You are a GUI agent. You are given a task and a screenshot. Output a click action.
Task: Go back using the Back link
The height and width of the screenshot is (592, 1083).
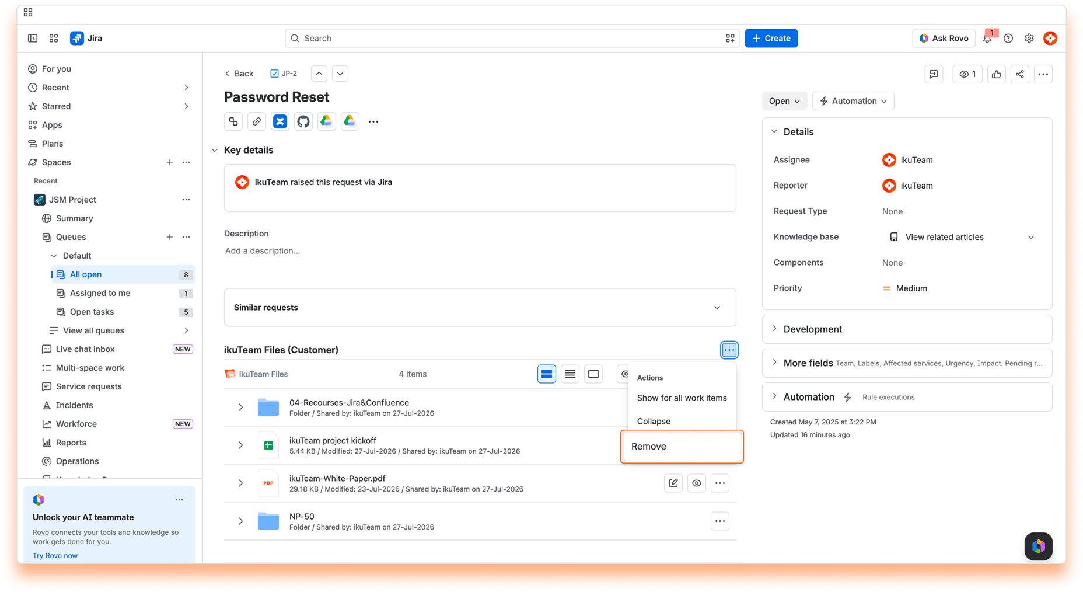tap(239, 74)
